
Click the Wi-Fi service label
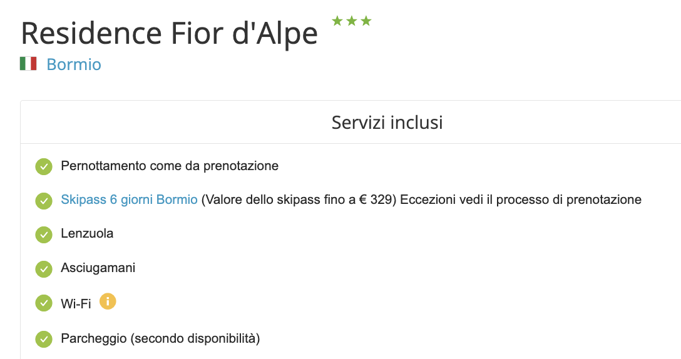[x=76, y=304]
